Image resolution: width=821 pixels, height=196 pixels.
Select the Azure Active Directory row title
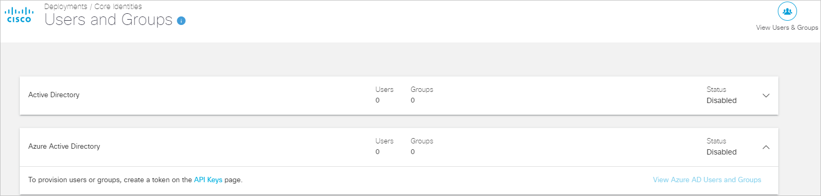(64, 146)
